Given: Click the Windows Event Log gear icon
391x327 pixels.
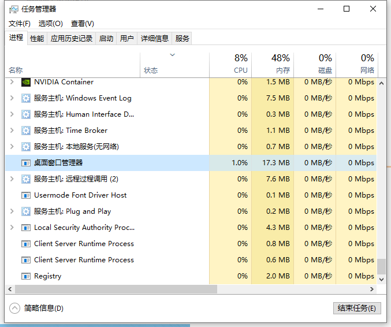Looking at the screenshot, I should pyautogui.click(x=26, y=98).
